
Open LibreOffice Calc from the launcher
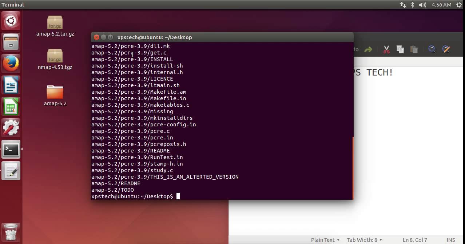[x=11, y=106]
